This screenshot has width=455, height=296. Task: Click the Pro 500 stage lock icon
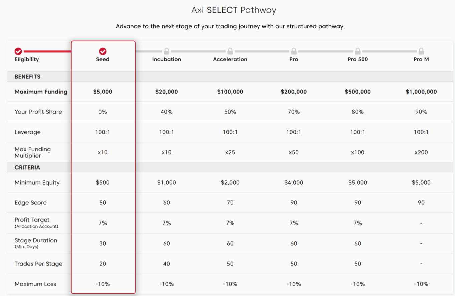click(358, 51)
